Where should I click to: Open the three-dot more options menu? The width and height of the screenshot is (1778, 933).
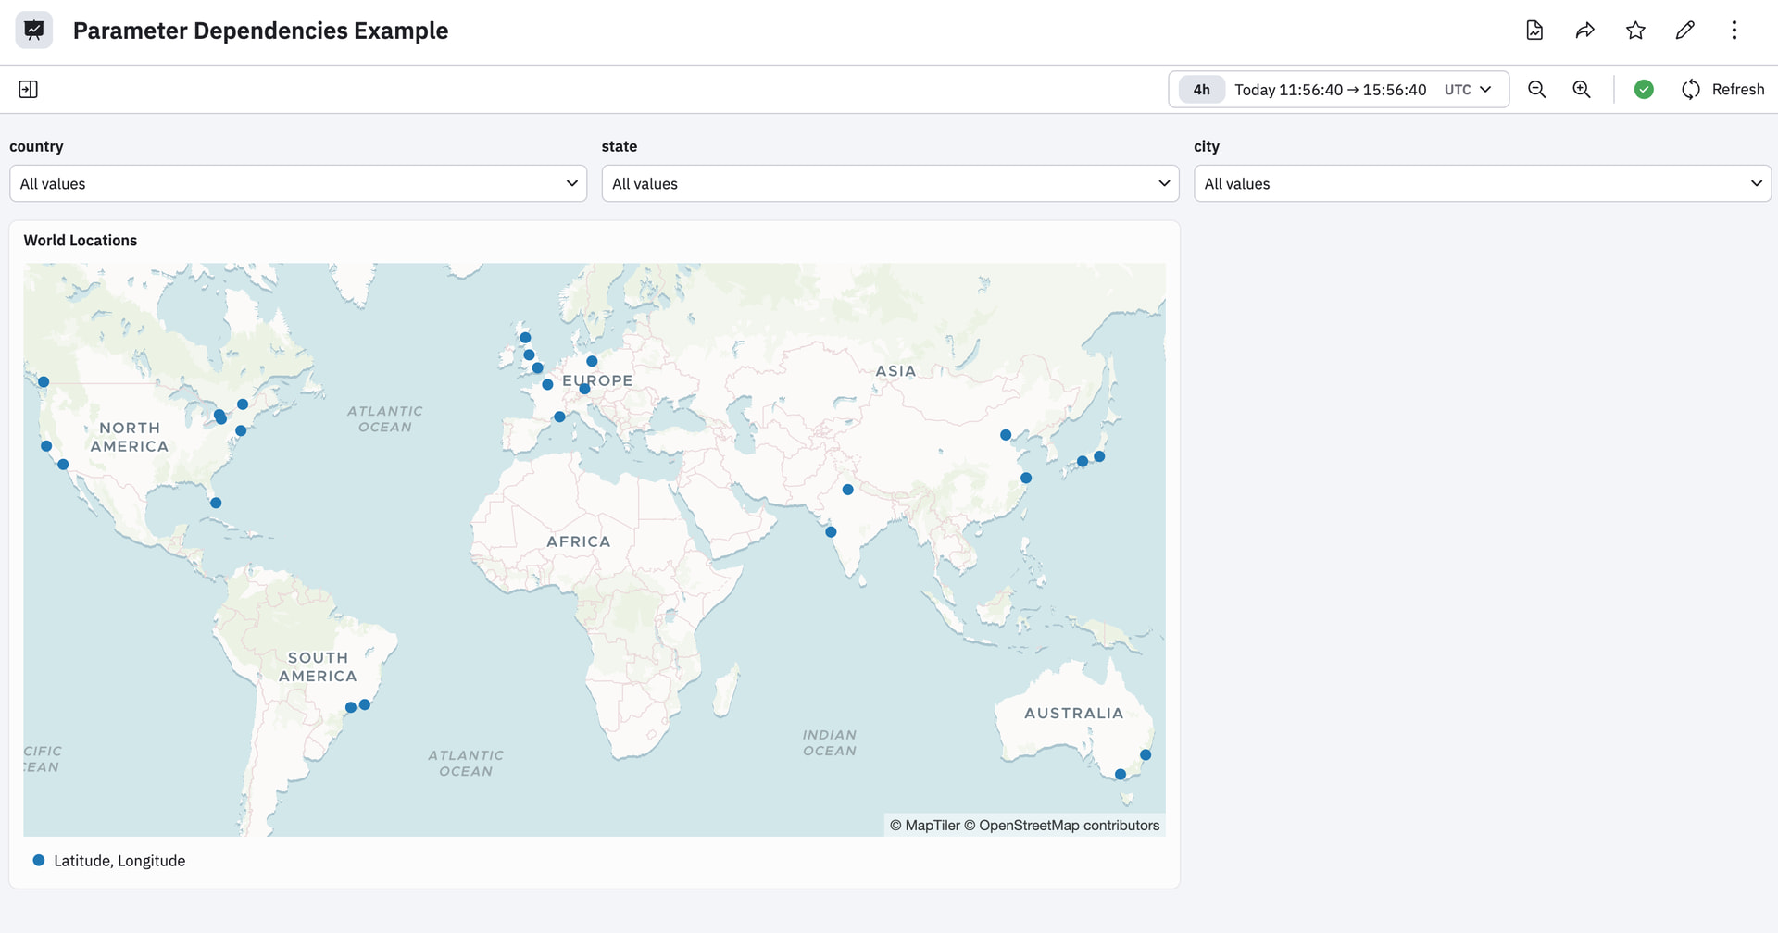click(1734, 31)
